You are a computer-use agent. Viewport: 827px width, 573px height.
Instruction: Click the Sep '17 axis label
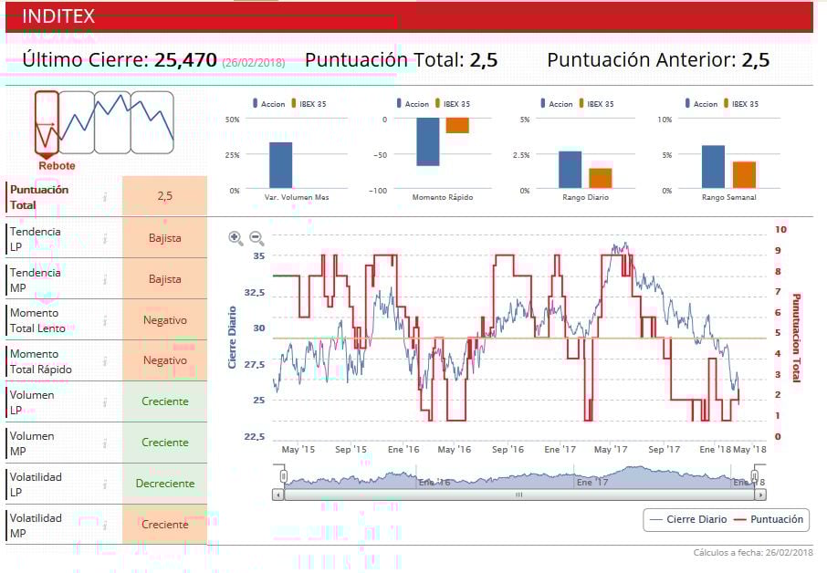pos(664,450)
